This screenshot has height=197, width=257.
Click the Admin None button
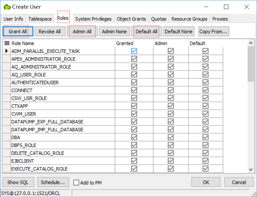(114, 31)
